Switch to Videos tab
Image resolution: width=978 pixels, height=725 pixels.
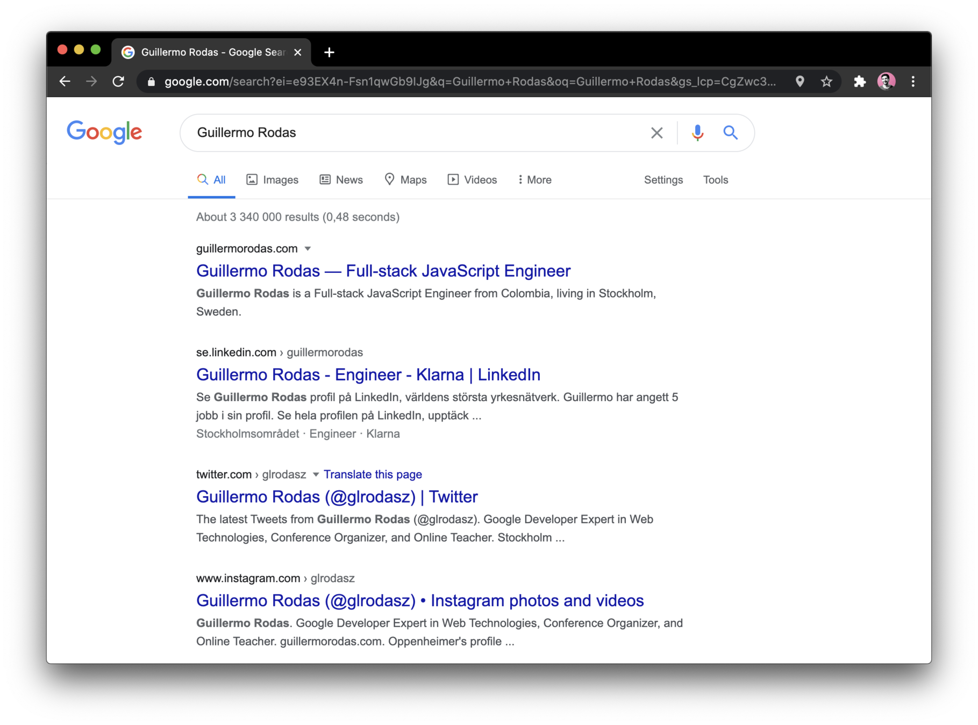[x=472, y=180]
